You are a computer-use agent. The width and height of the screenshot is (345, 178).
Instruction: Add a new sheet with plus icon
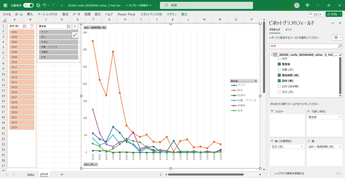pyautogui.click(x=62, y=174)
